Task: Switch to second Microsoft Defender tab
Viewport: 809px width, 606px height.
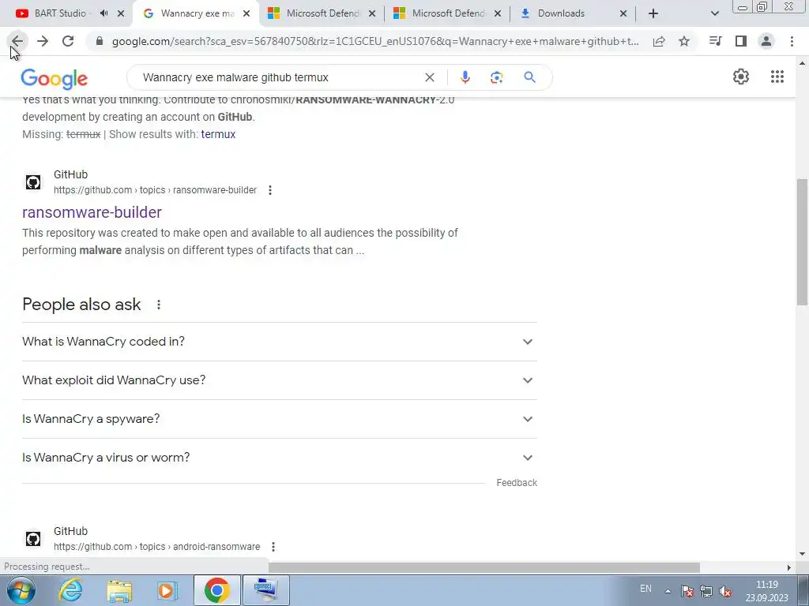Action: click(448, 13)
